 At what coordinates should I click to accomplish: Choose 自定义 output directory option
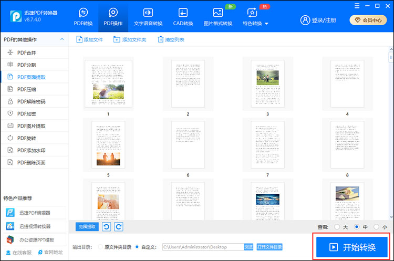point(137,247)
